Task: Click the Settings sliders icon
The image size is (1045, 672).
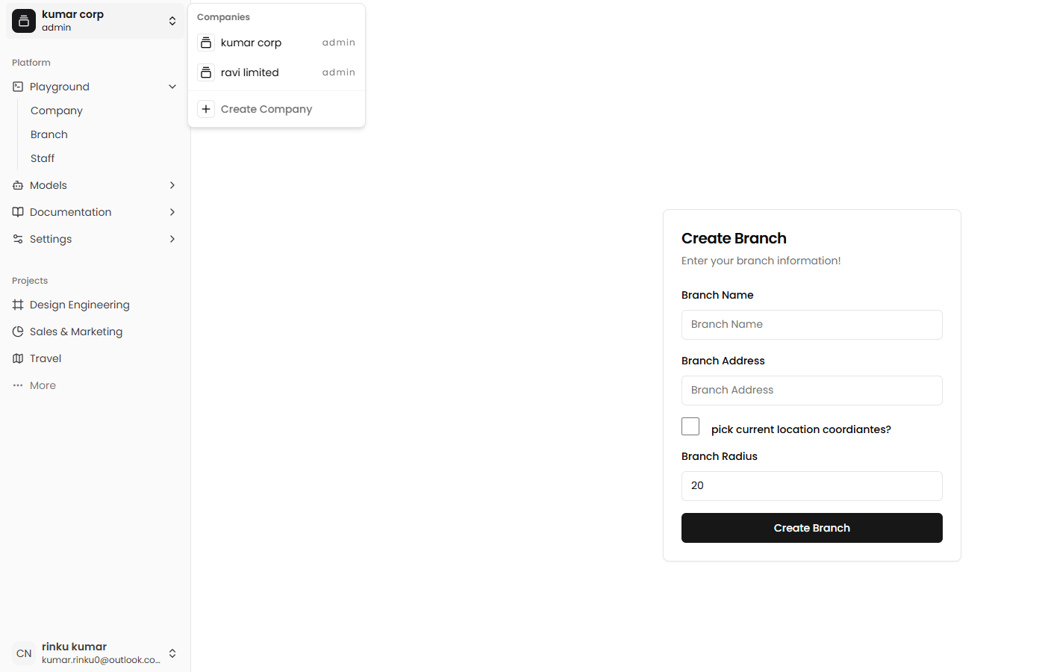Action: 18,239
